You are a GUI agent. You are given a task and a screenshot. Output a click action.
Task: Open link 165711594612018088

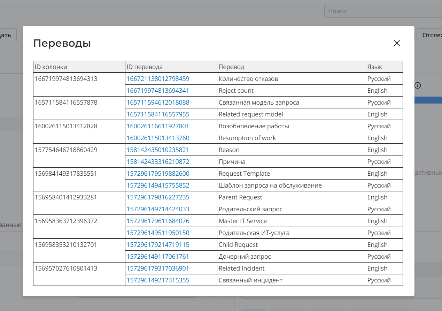tap(158, 103)
